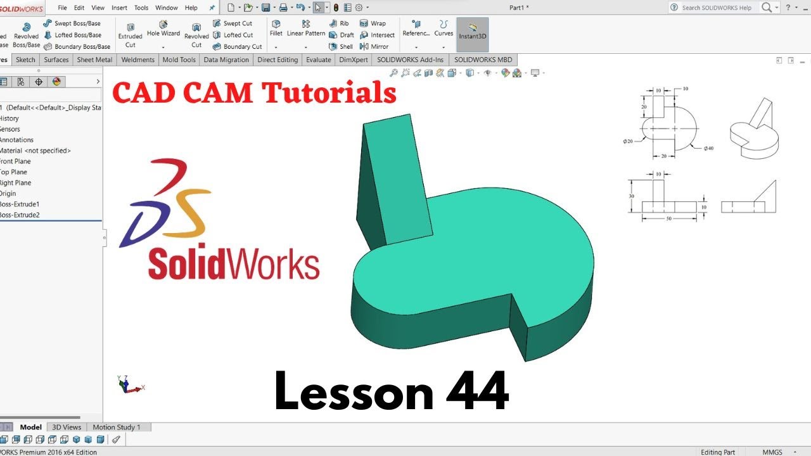The height and width of the screenshot is (456, 811).
Task: Select Material <not specified> tree item
Action: click(35, 151)
